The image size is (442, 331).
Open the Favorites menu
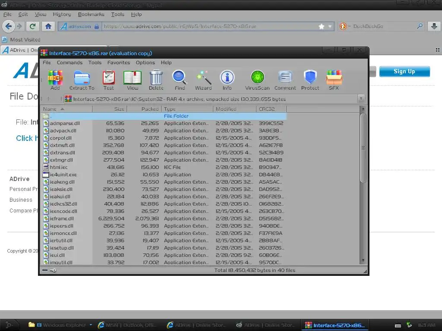click(x=119, y=62)
